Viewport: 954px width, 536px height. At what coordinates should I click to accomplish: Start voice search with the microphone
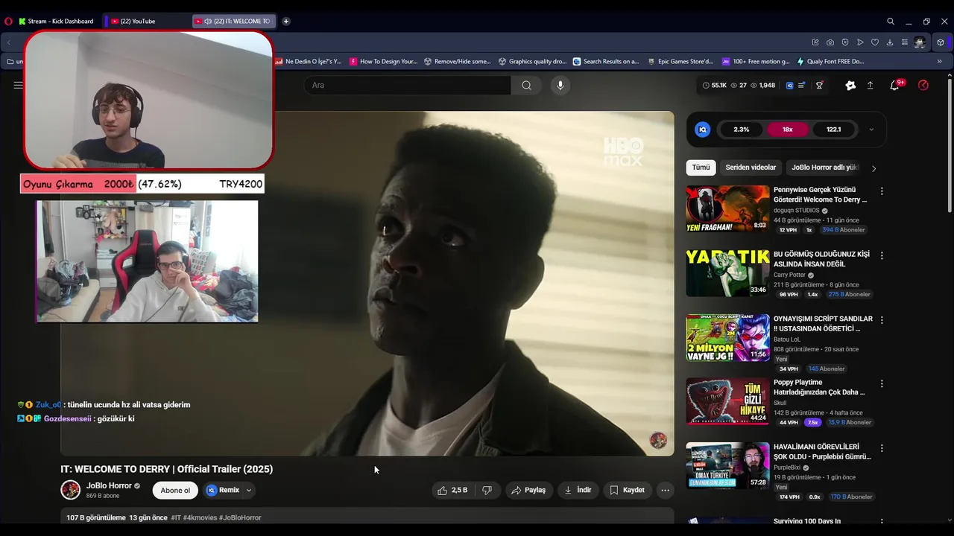click(x=560, y=85)
